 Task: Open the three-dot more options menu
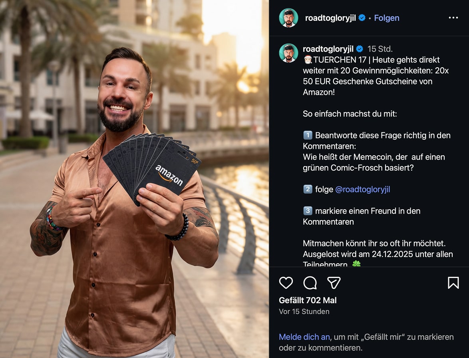point(453,18)
